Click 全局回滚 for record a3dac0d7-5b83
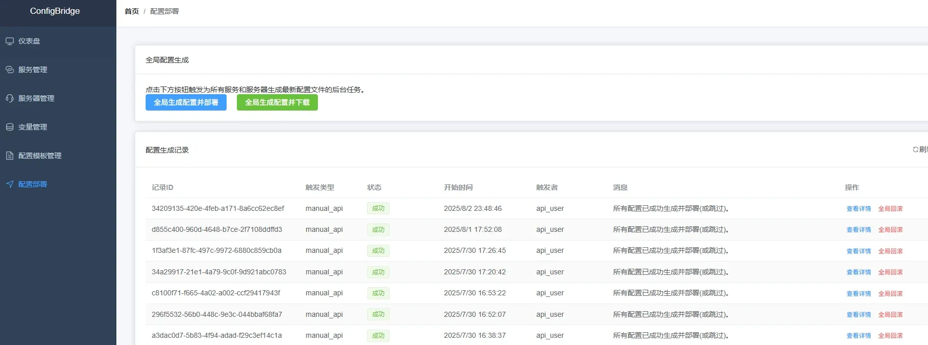Image resolution: width=928 pixels, height=345 pixels. pos(891,336)
